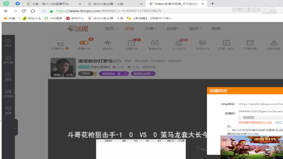The height and width of the screenshot is (159, 283).
Task: Click stream title 毒哥教你打罗马555
Action: click(100, 61)
